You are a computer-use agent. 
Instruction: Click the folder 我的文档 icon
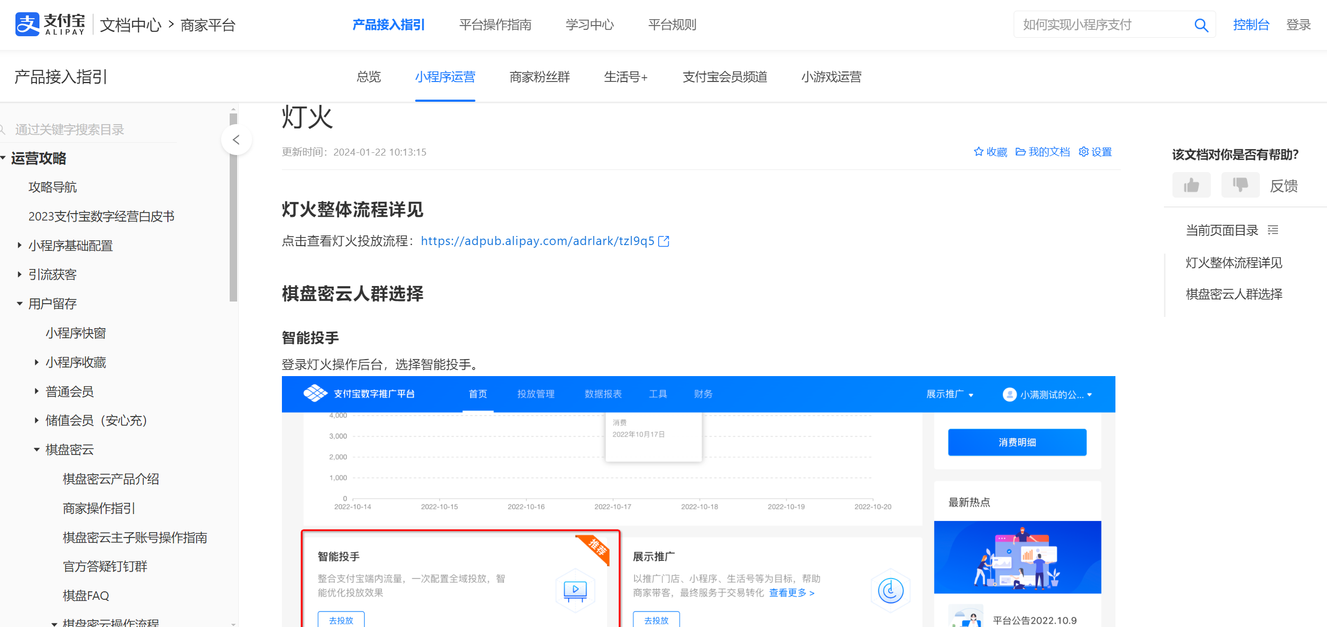tap(1021, 152)
